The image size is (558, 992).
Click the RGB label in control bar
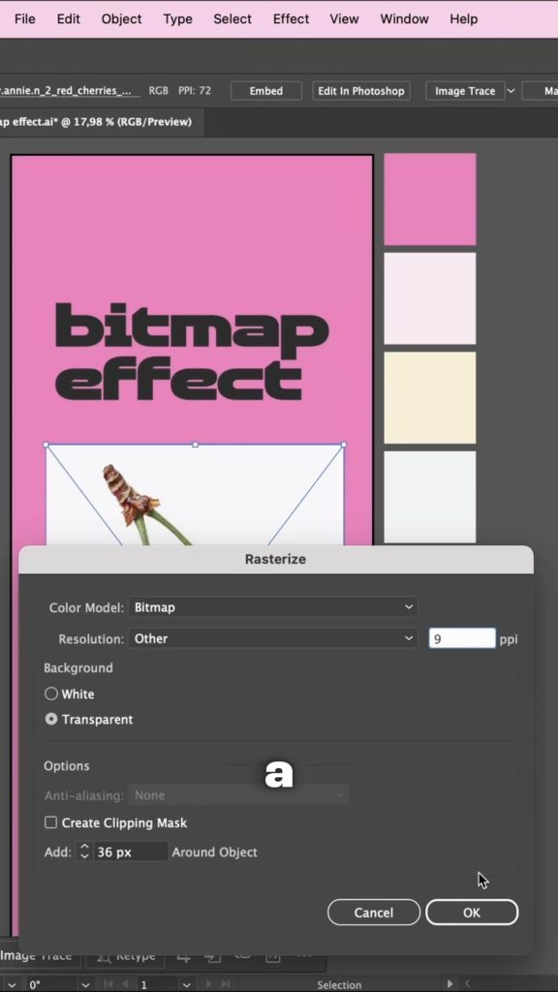[x=158, y=90]
